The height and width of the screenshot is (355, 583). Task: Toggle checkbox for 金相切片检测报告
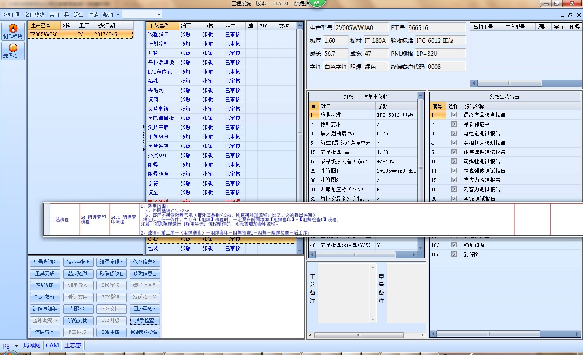tap(454, 143)
